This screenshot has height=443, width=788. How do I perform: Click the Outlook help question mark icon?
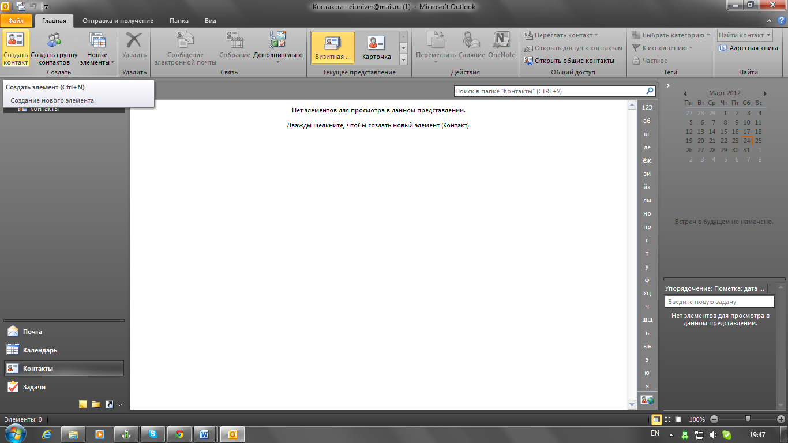click(x=782, y=20)
